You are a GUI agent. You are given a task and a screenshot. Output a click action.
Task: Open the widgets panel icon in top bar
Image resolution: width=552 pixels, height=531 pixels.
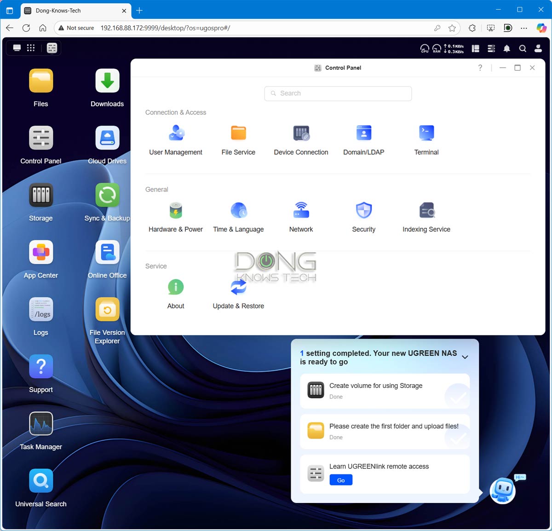coord(476,48)
